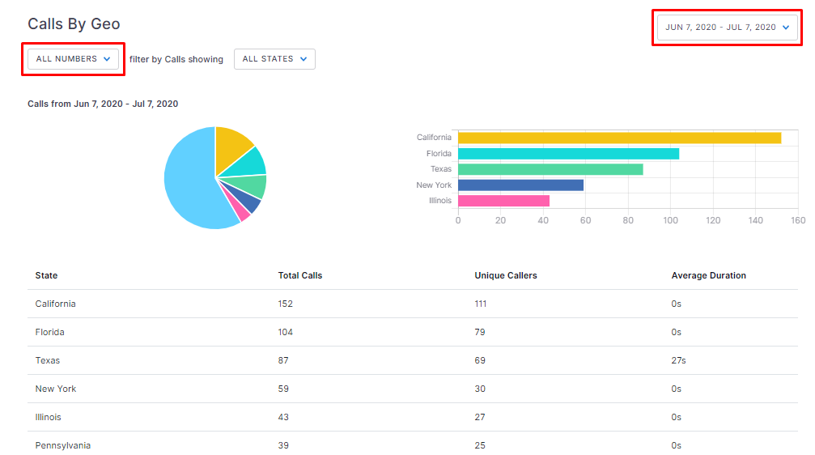
Task: Click the Texas label on bar chart axis
Action: (441, 169)
